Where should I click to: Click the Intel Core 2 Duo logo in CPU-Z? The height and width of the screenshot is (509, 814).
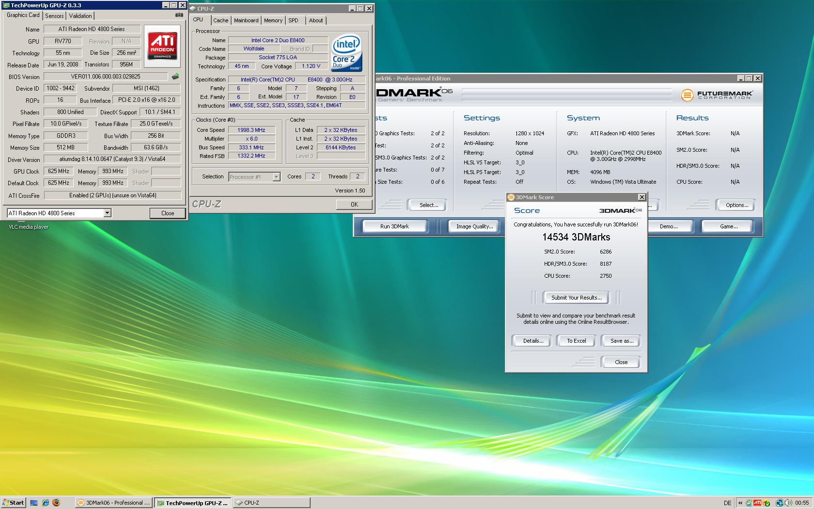(x=346, y=53)
